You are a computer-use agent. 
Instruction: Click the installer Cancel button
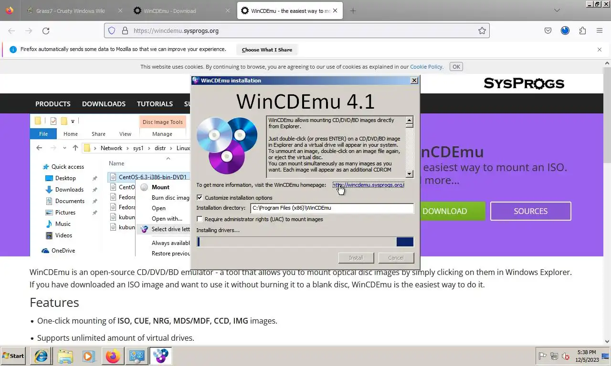[x=396, y=258]
